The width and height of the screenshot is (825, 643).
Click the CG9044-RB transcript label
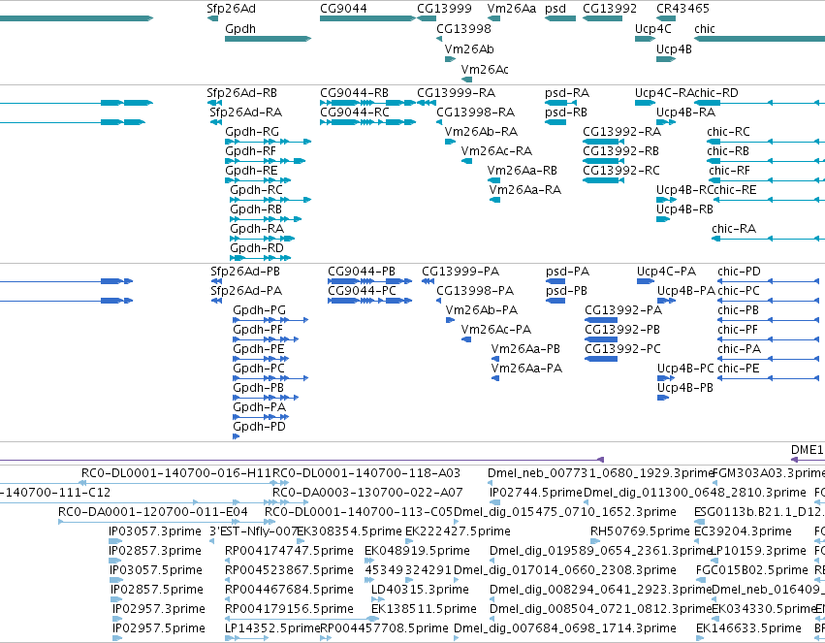[x=354, y=93]
